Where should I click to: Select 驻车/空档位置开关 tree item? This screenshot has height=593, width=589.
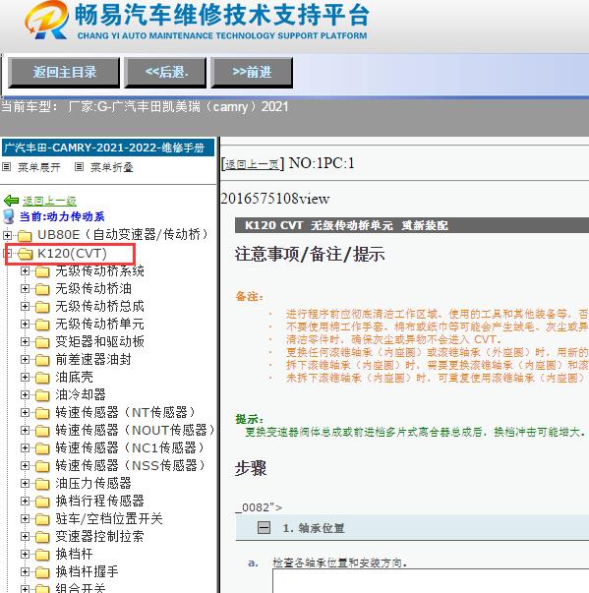(109, 519)
